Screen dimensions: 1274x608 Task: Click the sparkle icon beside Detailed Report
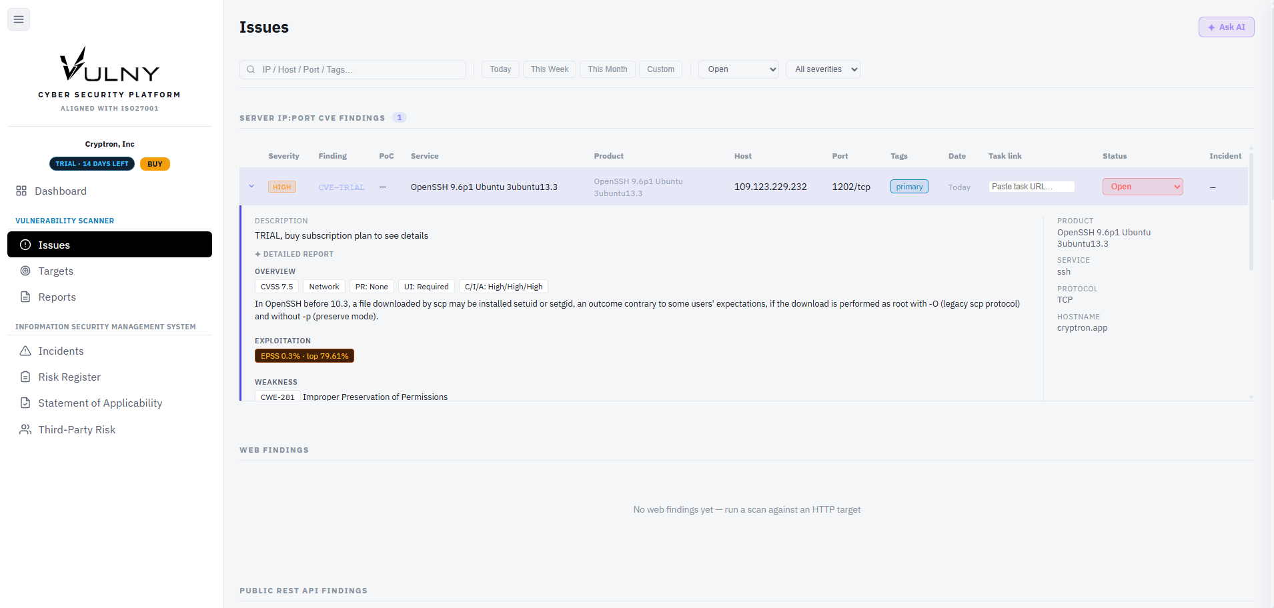pos(257,254)
